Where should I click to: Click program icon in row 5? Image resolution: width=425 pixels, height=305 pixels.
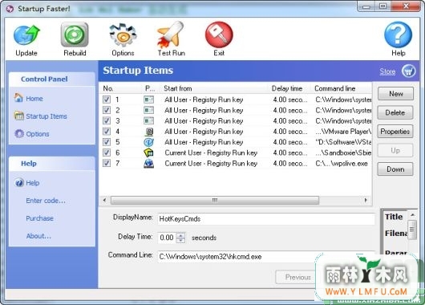pos(149,142)
